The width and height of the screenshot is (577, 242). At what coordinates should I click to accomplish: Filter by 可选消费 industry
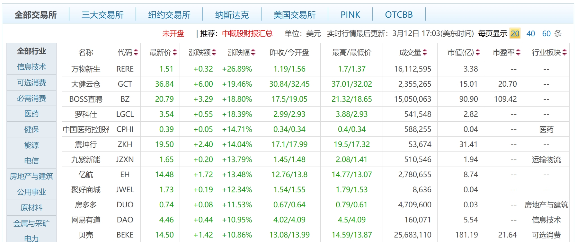click(31, 82)
